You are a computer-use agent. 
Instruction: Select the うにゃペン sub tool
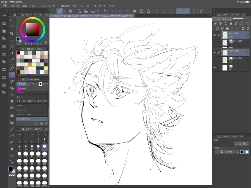[32, 110]
